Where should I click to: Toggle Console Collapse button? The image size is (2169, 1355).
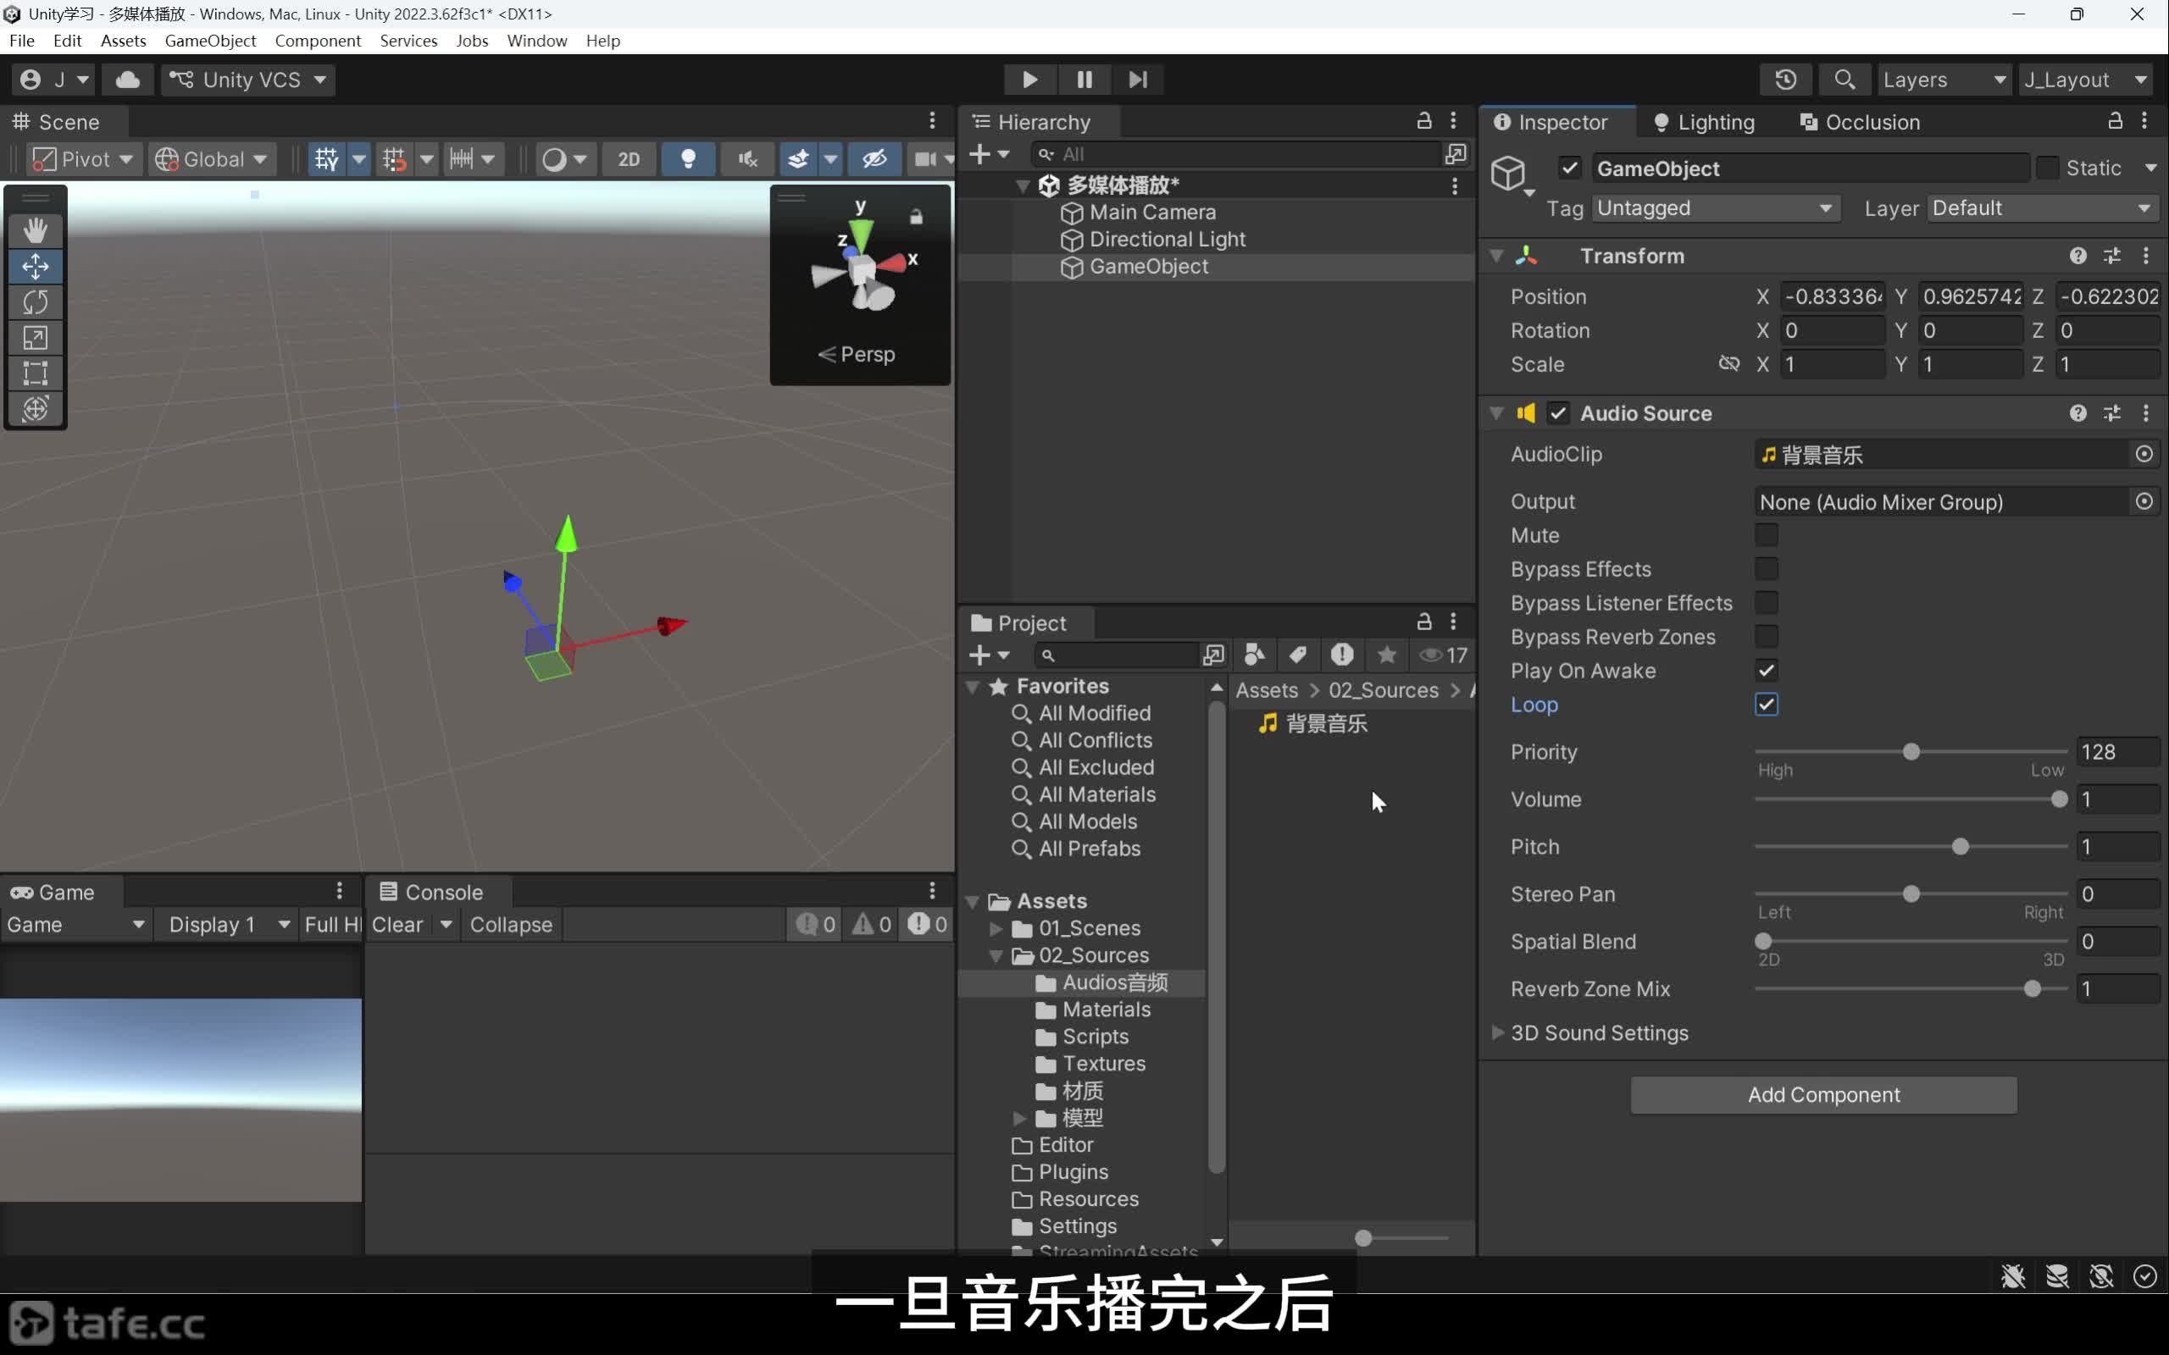click(x=511, y=925)
